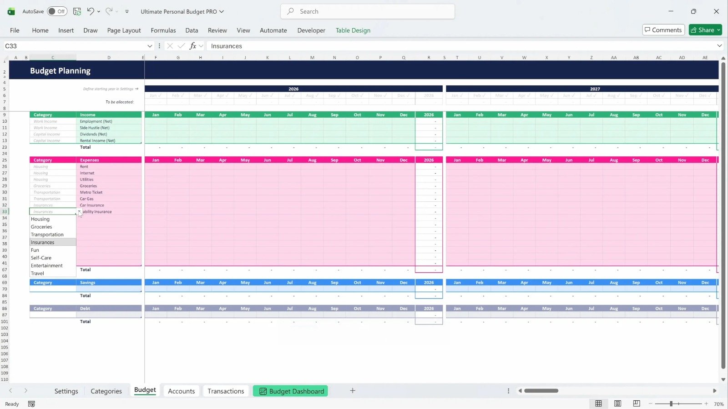Screen dimensions: 728x409
Task: Open the Budget Dashboard sheet tab
Action: [291, 391]
